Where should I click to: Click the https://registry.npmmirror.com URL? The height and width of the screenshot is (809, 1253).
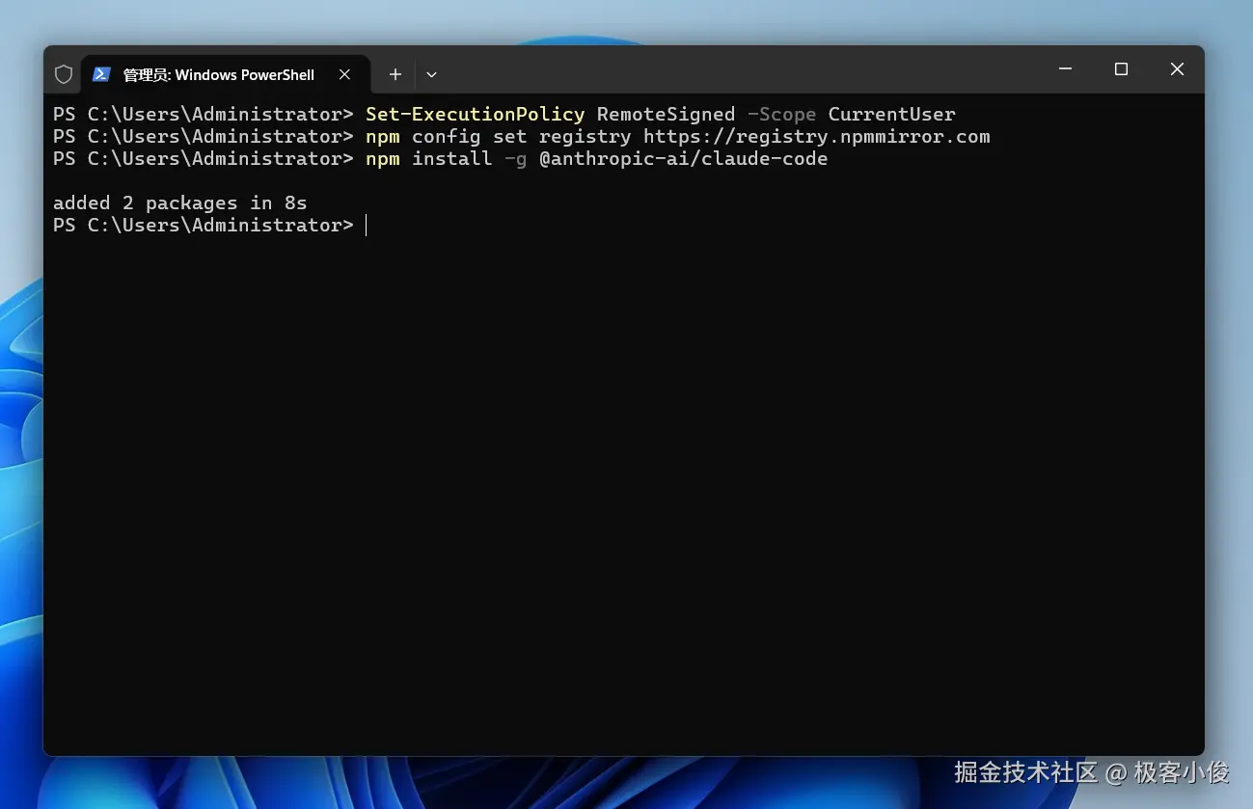click(816, 136)
